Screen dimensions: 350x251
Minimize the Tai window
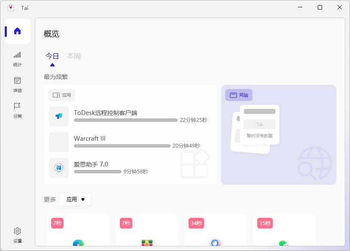coord(300,7)
